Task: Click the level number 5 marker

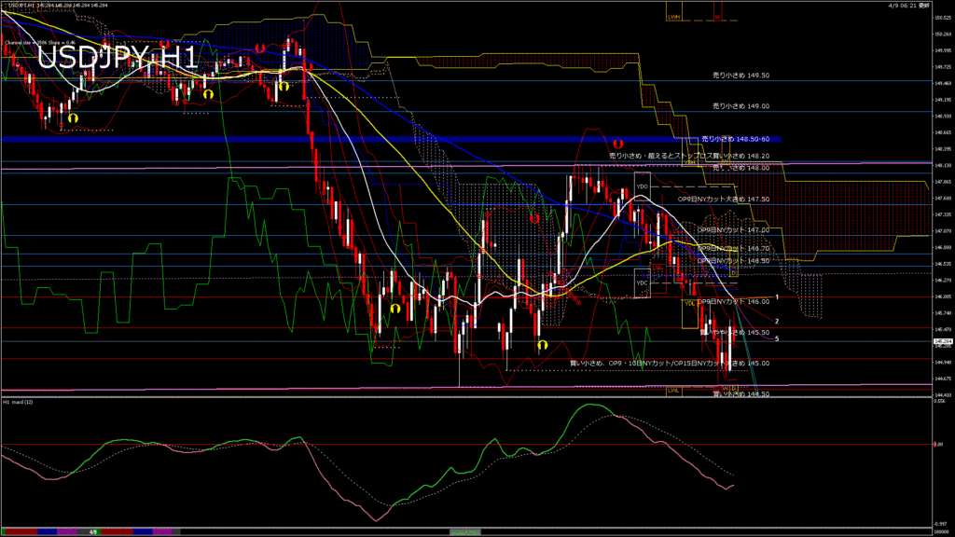Action: (777, 338)
